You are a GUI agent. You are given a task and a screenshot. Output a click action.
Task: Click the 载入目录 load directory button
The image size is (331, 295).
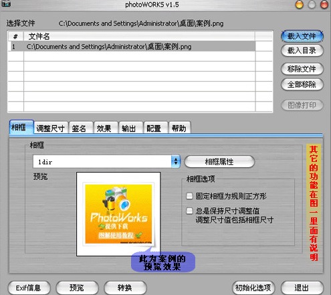point(302,51)
